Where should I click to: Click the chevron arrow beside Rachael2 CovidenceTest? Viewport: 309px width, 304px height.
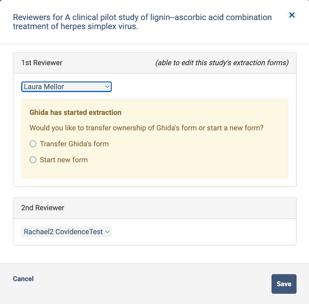(x=107, y=231)
